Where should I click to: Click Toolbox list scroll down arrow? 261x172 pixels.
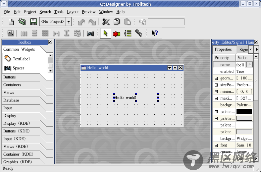(x=50, y=70)
